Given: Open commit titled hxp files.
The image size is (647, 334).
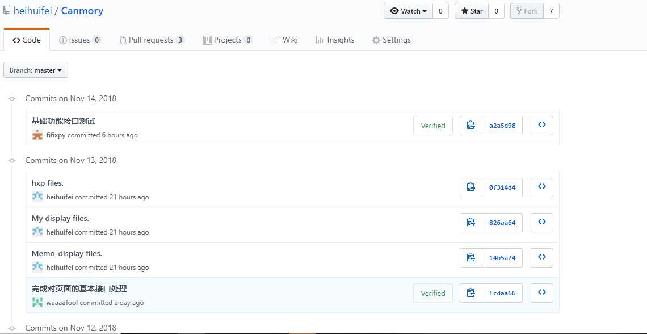Looking at the screenshot, I should (x=48, y=183).
